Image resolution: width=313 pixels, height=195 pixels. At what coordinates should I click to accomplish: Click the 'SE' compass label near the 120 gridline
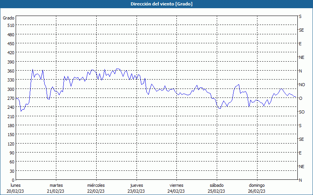click(x=301, y=139)
